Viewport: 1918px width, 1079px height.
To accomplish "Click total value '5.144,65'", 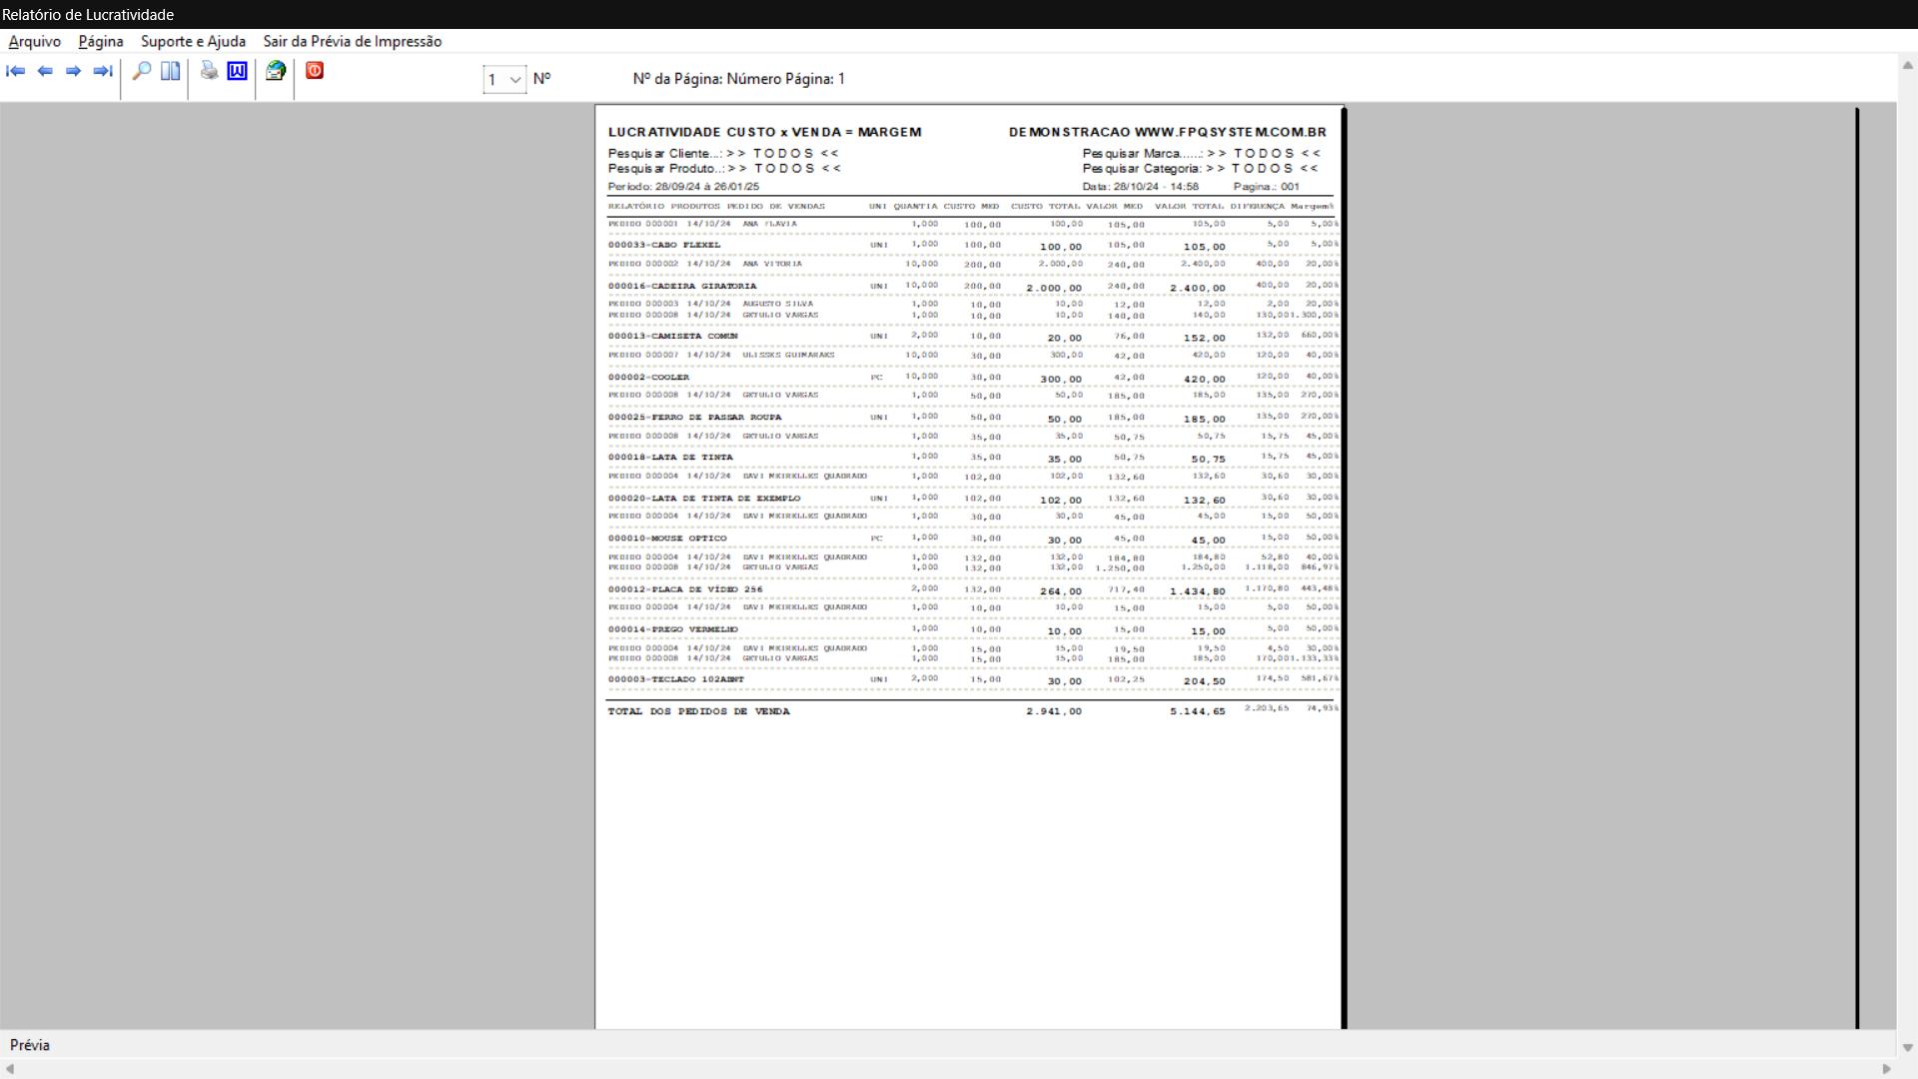I will coord(1198,711).
